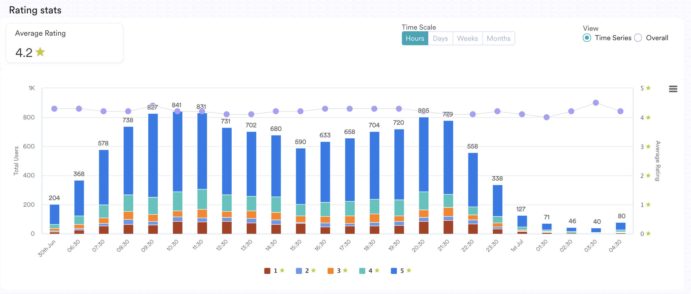Screen dimensions: 691x294
Task: Click the 590 users bar at 15:30
Action: pyautogui.click(x=301, y=191)
